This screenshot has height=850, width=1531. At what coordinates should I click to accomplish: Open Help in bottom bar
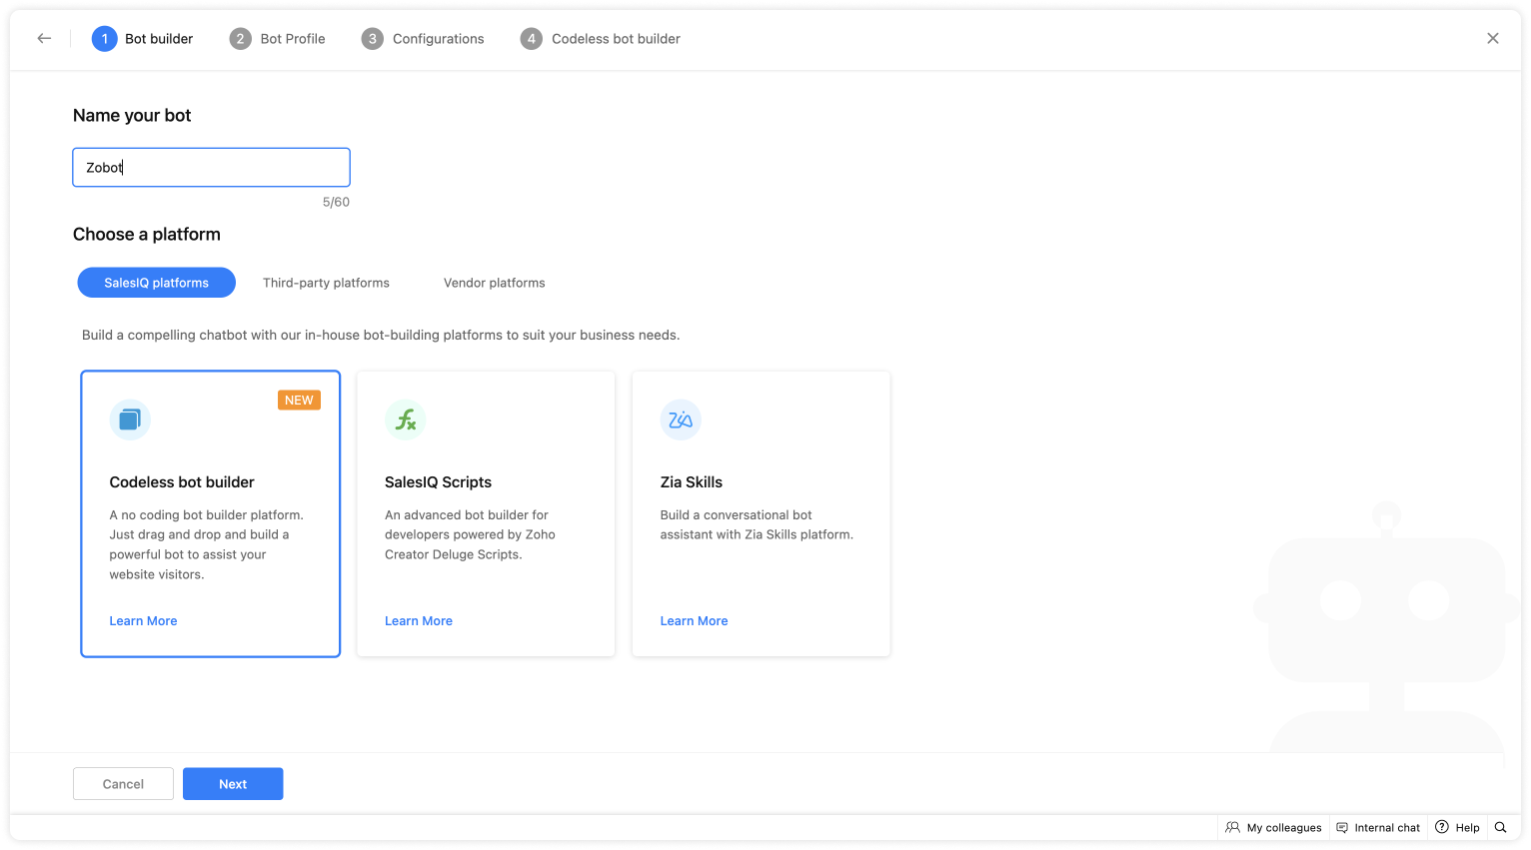pos(1457,828)
